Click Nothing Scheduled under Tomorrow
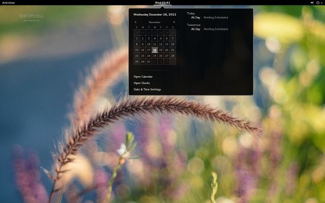Viewport: 325px width, 203px height. pos(216,29)
